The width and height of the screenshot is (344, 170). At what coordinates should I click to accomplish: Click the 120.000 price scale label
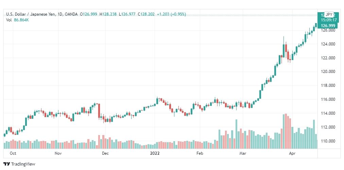coord(328,72)
